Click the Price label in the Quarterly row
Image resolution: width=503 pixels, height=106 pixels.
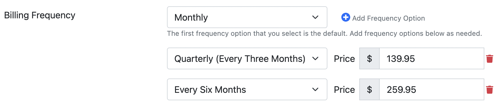344,59
